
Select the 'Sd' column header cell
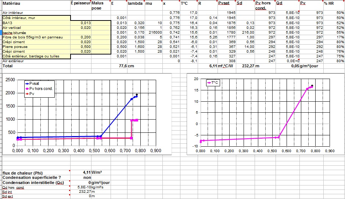tap(245, 6)
